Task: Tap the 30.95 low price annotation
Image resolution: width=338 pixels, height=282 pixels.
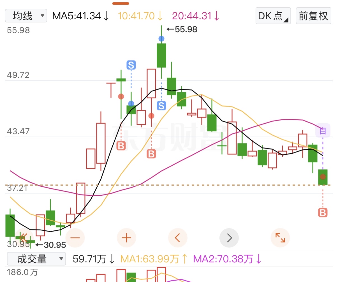Action: point(51,245)
